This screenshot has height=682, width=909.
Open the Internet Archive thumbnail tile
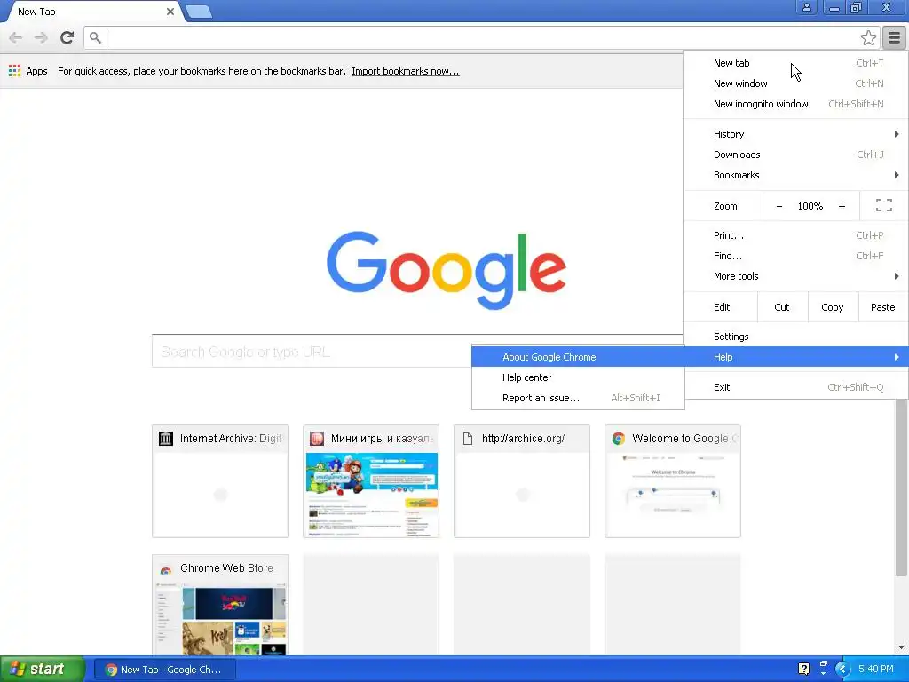[220, 481]
